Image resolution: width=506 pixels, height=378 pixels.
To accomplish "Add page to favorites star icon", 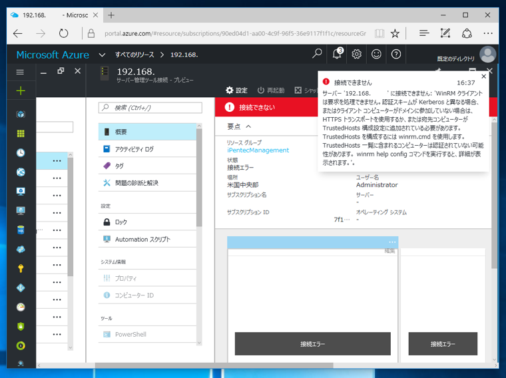I will point(395,33).
